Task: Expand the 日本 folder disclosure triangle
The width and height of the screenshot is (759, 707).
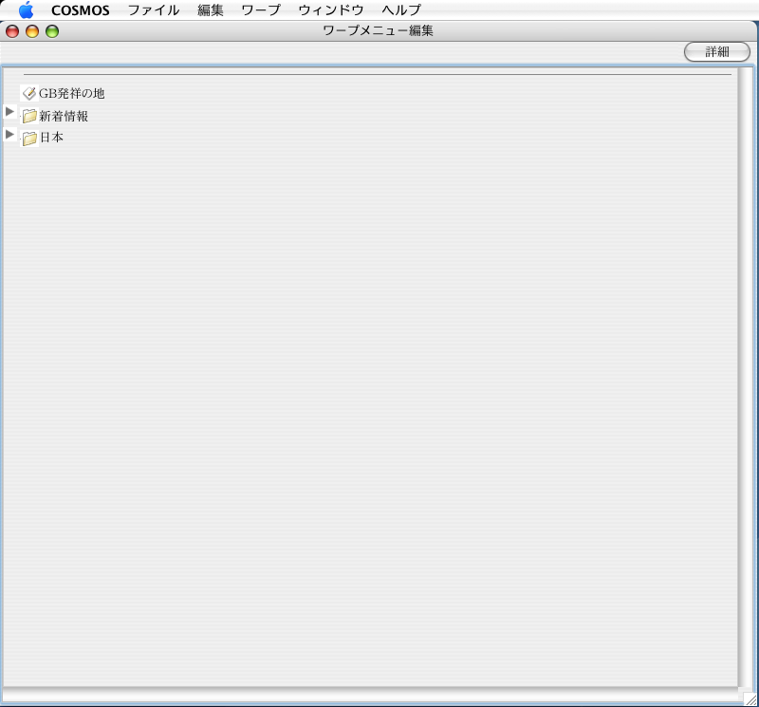Action: click(9, 134)
